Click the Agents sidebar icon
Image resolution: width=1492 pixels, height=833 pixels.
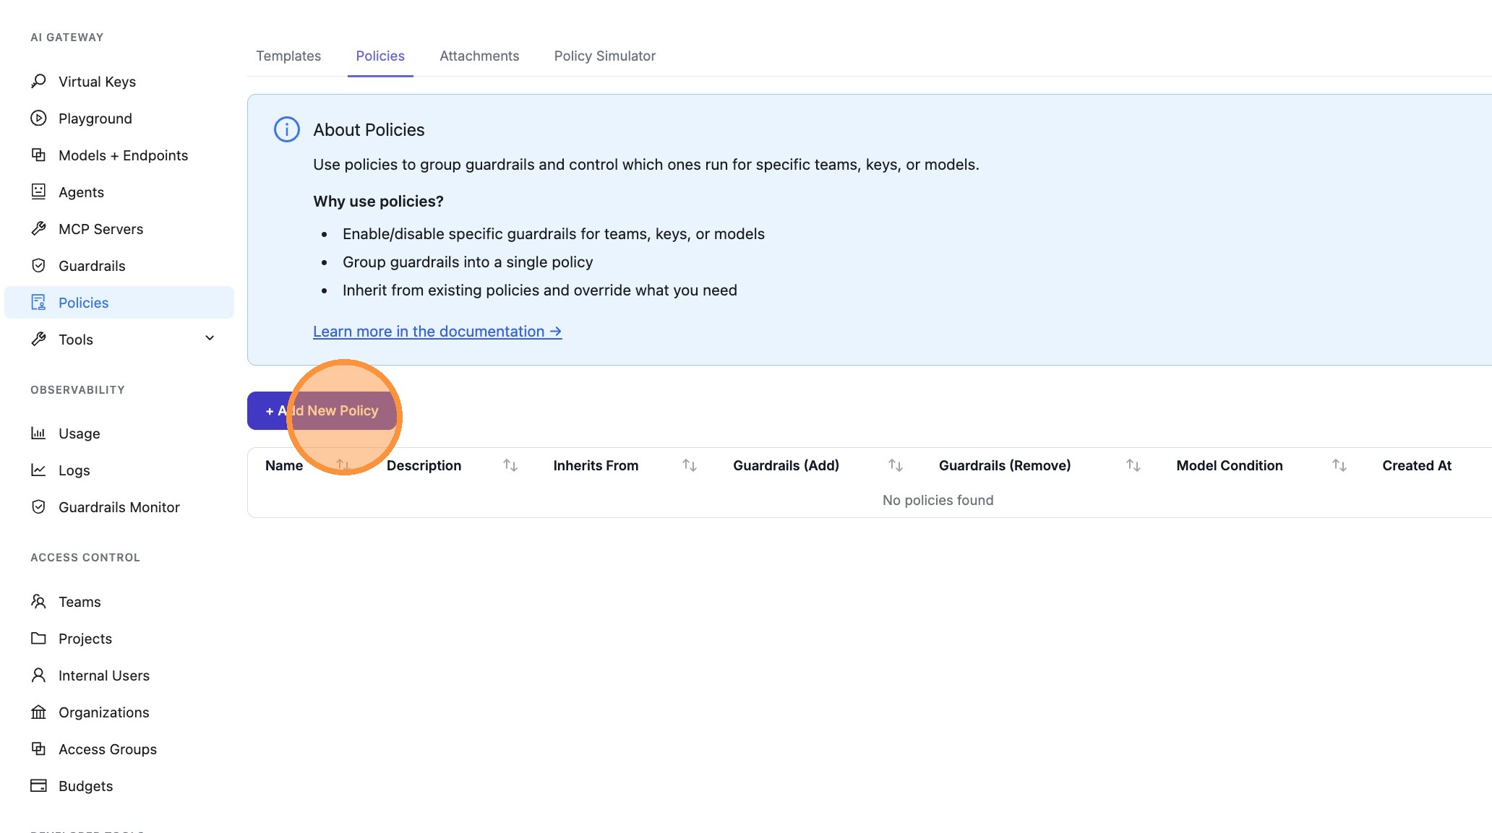tap(38, 191)
